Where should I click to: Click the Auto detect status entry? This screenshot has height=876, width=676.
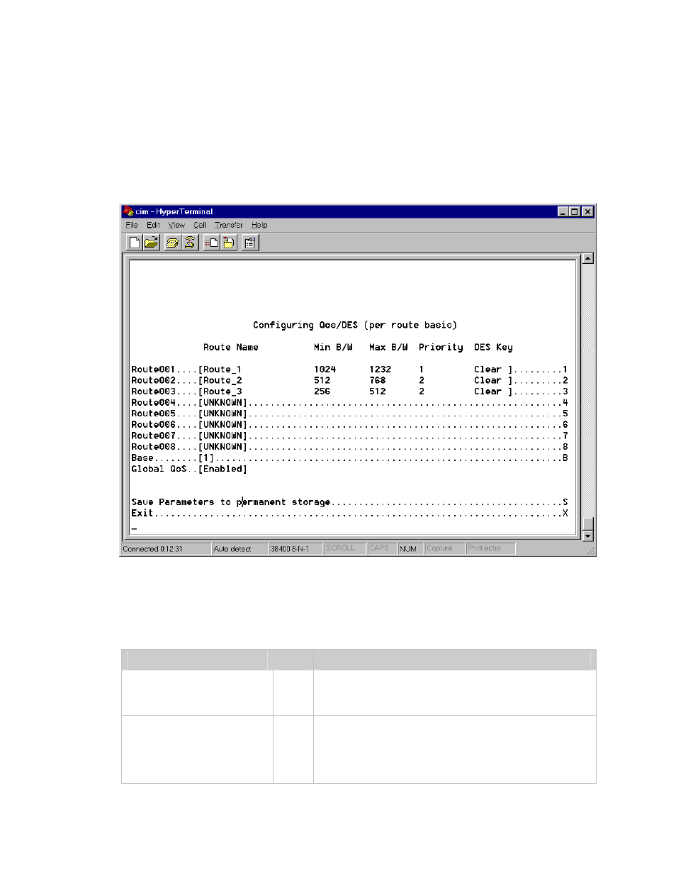coord(240,549)
